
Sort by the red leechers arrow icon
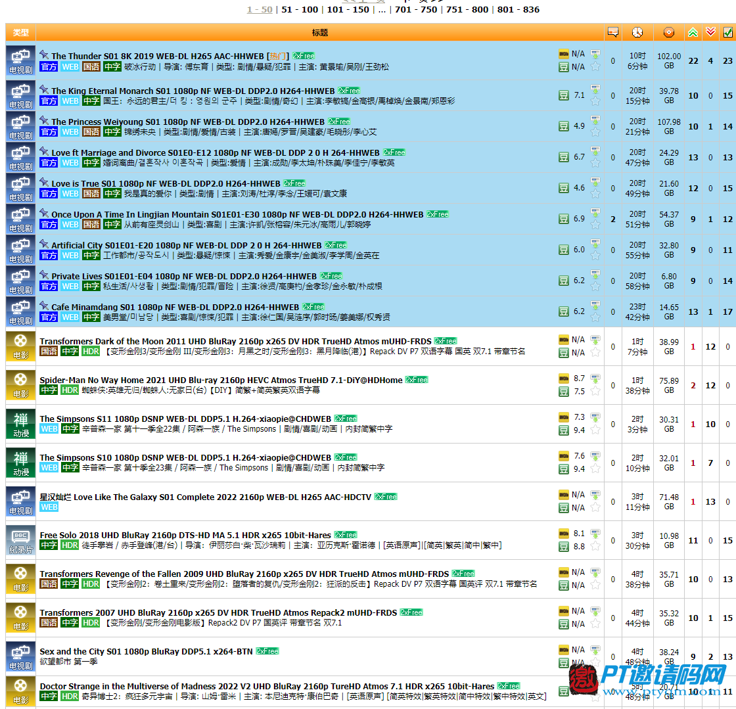[x=710, y=32]
